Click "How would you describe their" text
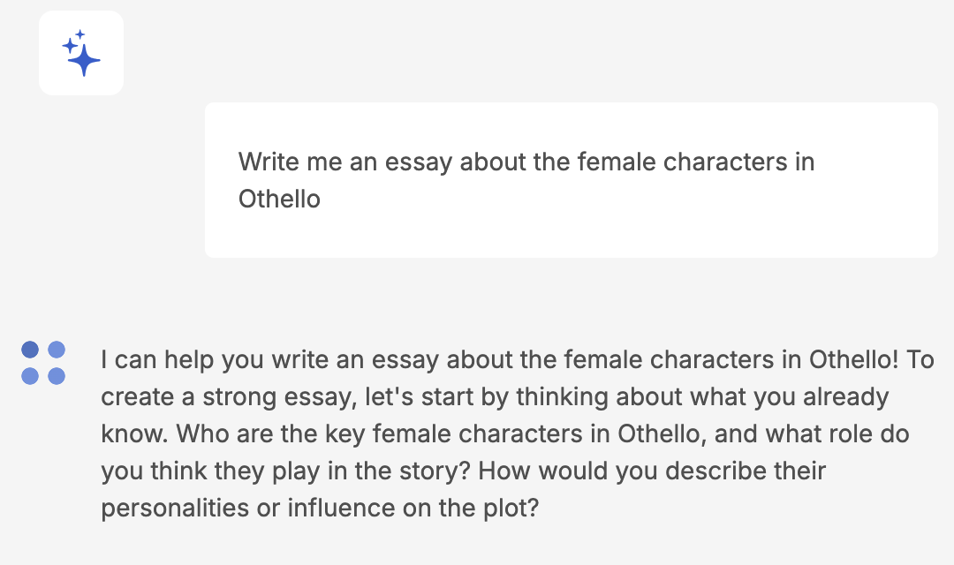This screenshot has height=565, width=954. 652,471
